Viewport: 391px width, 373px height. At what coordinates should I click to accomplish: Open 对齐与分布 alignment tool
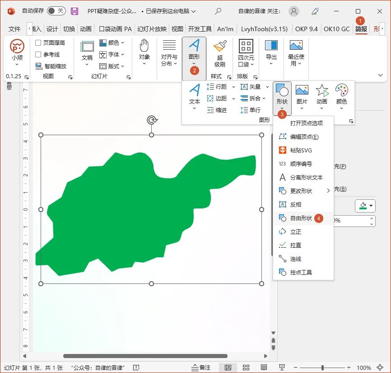point(169,53)
